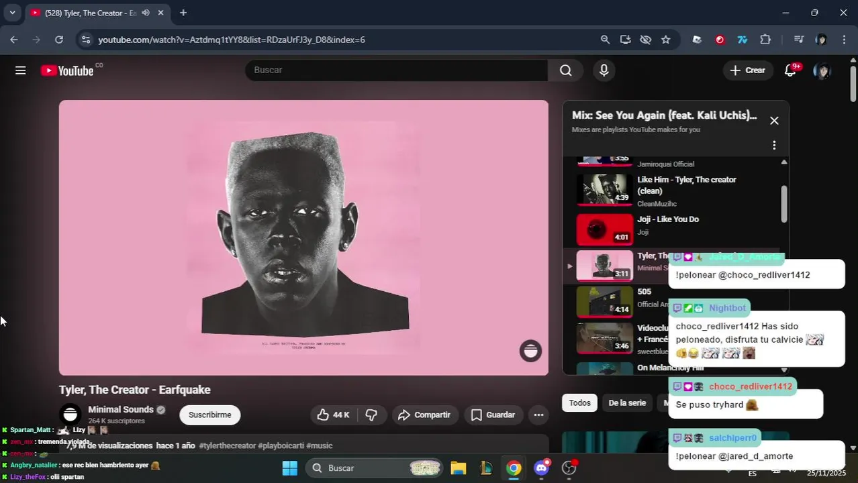The width and height of the screenshot is (858, 483).
Task: Open YouTube notifications bell
Action: (790, 70)
